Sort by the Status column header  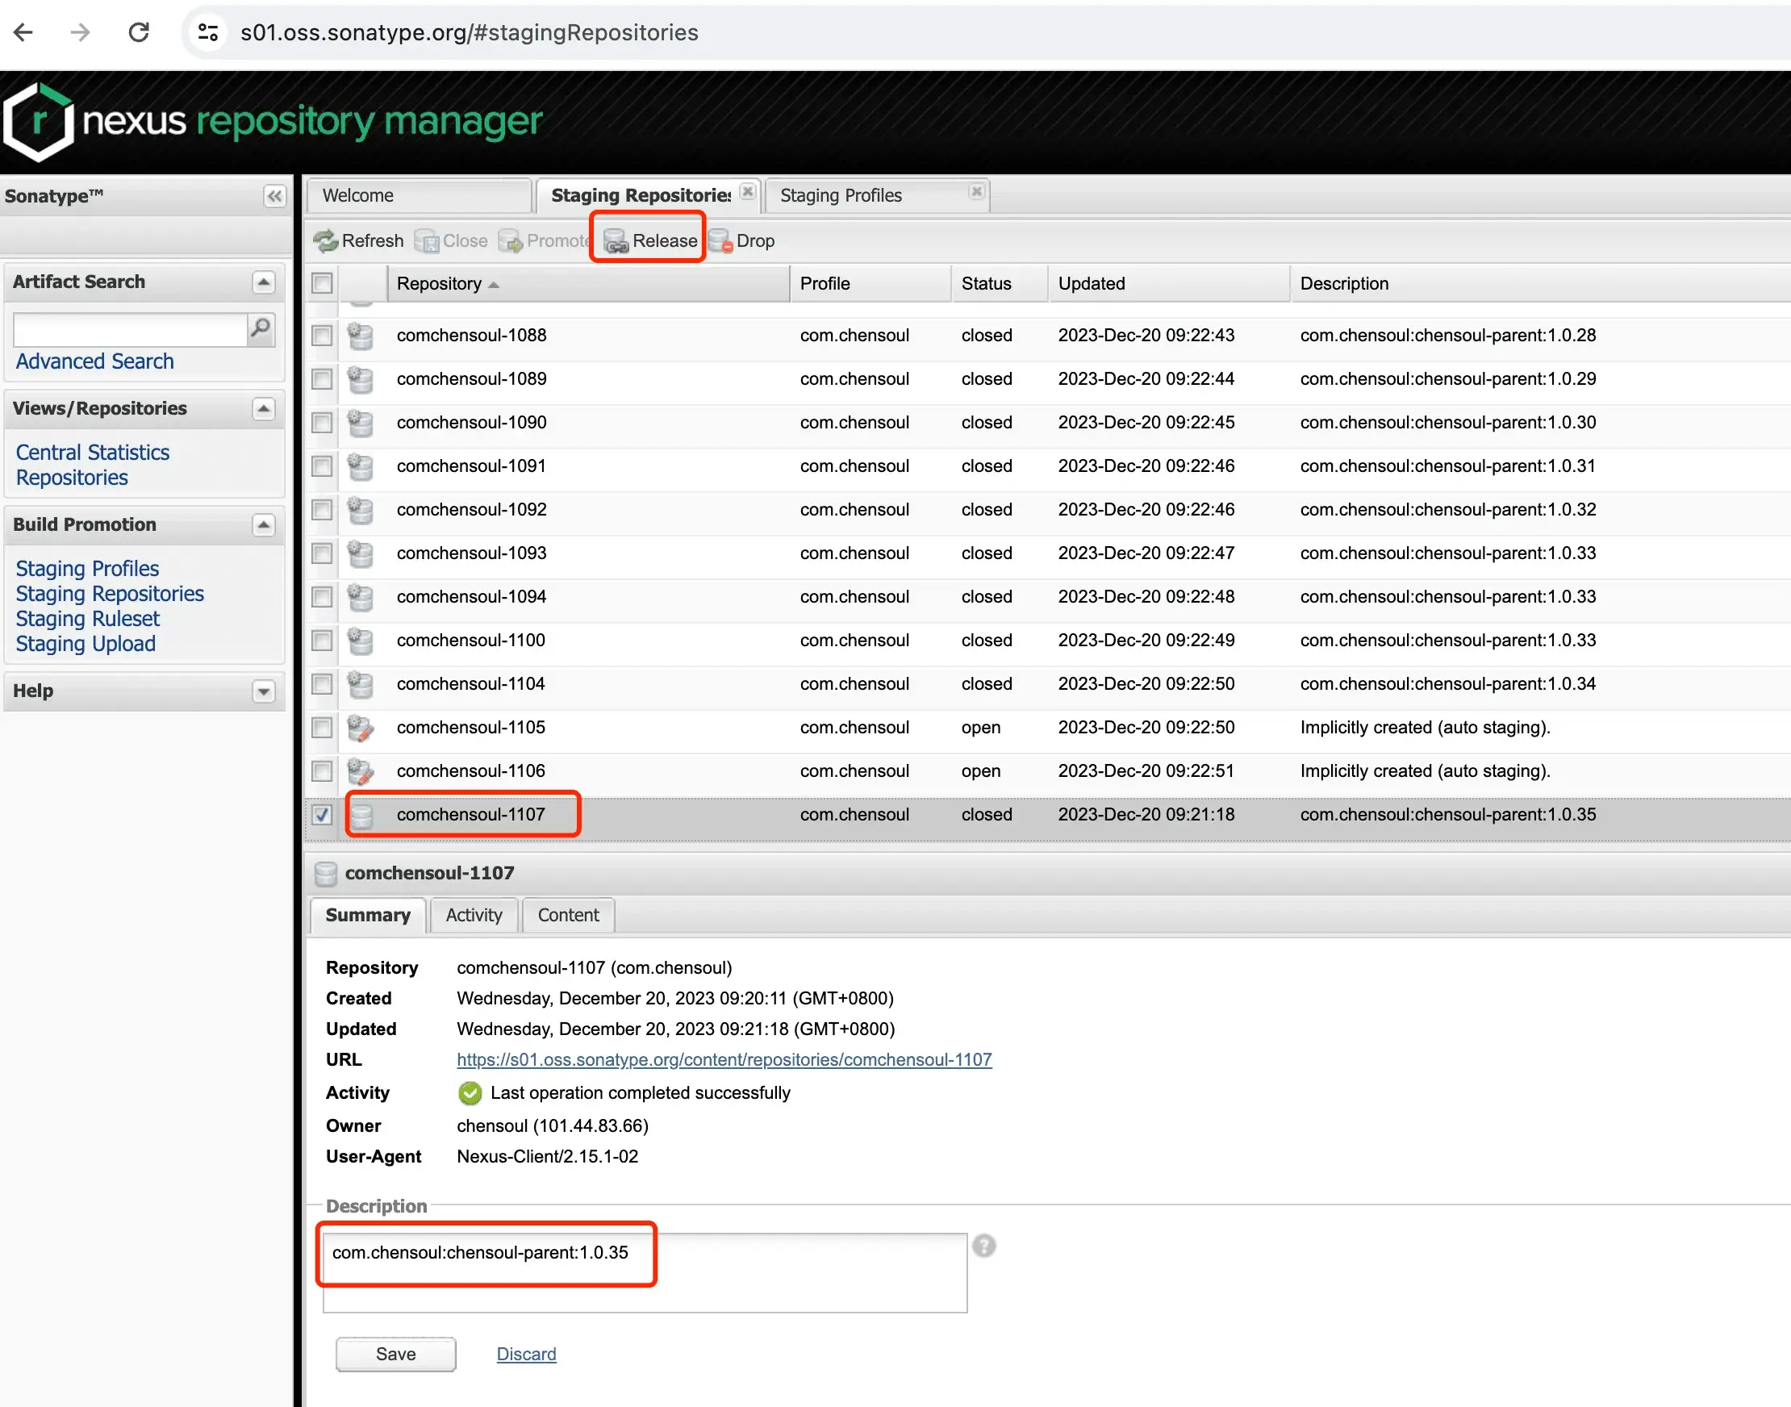(1000, 283)
